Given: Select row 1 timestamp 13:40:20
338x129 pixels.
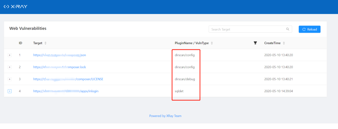Looking at the screenshot, I should click(x=279, y=55).
